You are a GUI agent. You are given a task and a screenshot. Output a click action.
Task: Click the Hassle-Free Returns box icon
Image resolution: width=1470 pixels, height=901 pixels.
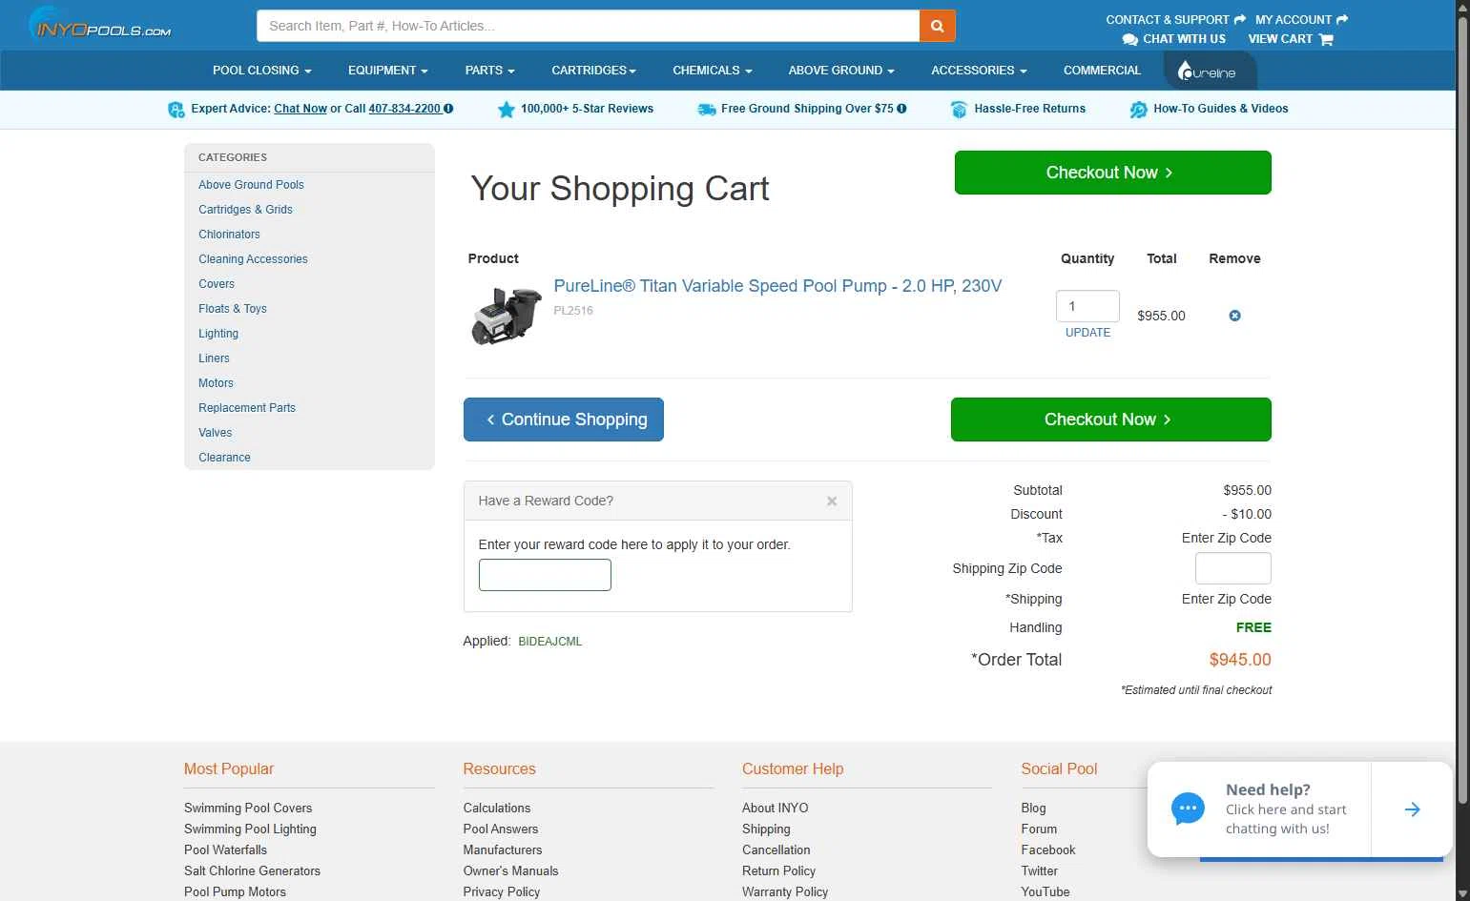pyautogui.click(x=959, y=110)
